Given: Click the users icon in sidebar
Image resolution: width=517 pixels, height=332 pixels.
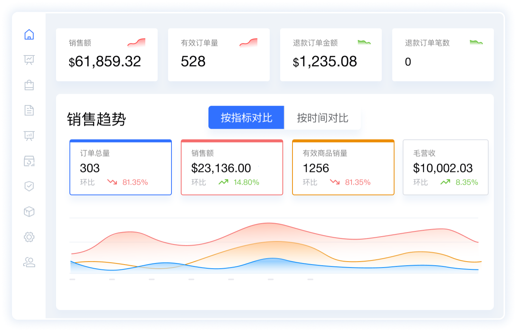Looking at the screenshot, I should click(x=29, y=262).
